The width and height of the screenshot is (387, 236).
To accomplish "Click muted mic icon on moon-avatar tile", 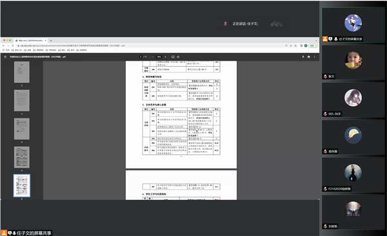I will 326,151.
